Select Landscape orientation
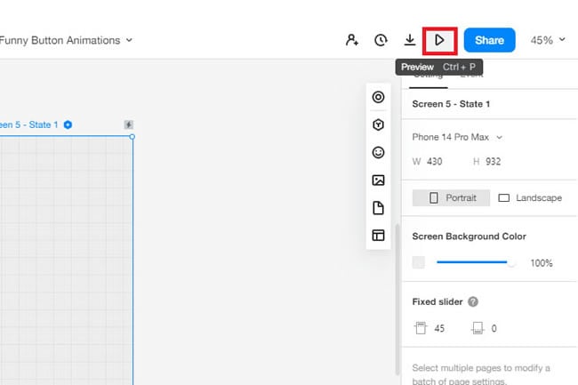Image resolution: width=578 pixels, height=385 pixels. (529, 197)
